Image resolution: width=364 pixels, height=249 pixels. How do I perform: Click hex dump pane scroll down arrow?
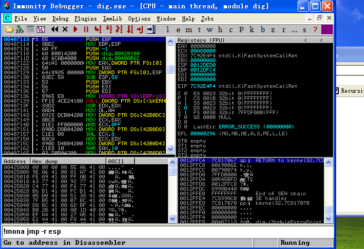pyautogui.click(x=172, y=218)
